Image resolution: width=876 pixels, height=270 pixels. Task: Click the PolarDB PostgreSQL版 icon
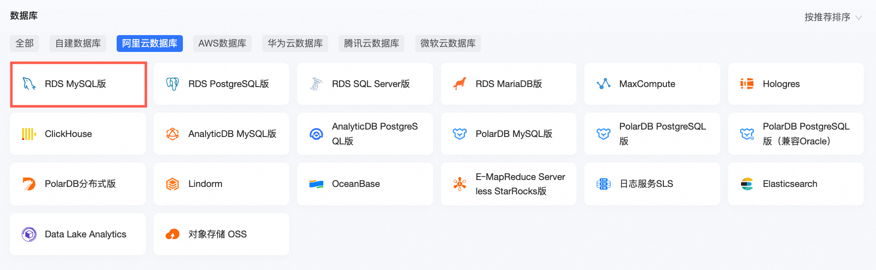click(x=604, y=134)
